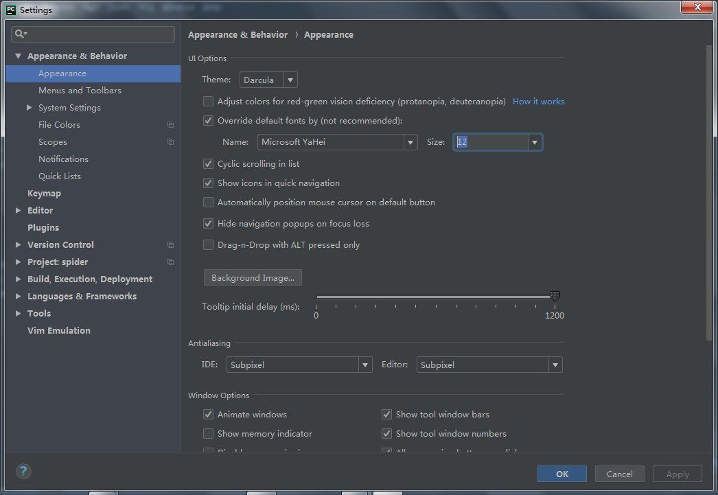The image size is (718, 495).
Task: Click the search magnifier icon in settings
Action: click(21, 34)
